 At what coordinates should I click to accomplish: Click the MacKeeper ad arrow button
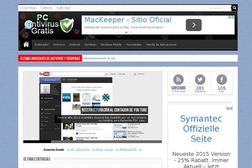[x=194, y=25]
